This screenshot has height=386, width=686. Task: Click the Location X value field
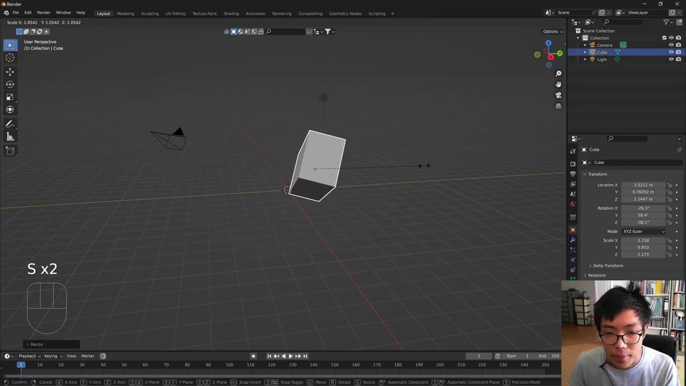click(x=643, y=185)
